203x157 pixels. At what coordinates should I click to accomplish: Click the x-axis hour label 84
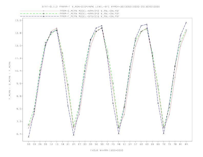pyautogui.click(x=186, y=144)
